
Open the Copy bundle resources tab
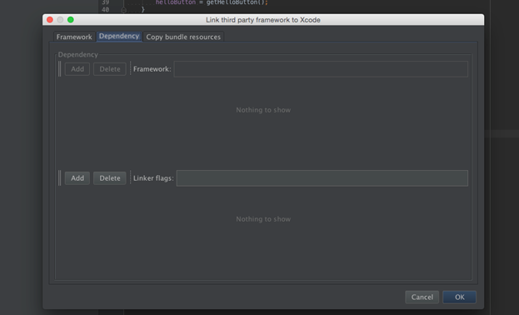click(x=183, y=37)
